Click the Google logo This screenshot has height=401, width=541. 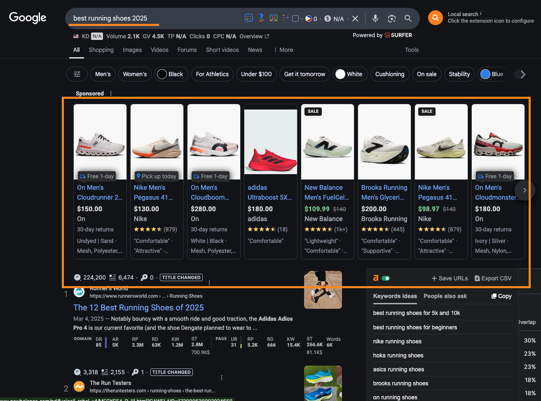click(28, 18)
